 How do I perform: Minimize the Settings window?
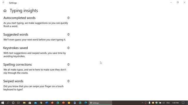171,3
